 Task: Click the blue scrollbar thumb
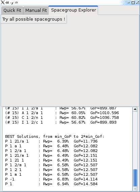tap(135, 178)
